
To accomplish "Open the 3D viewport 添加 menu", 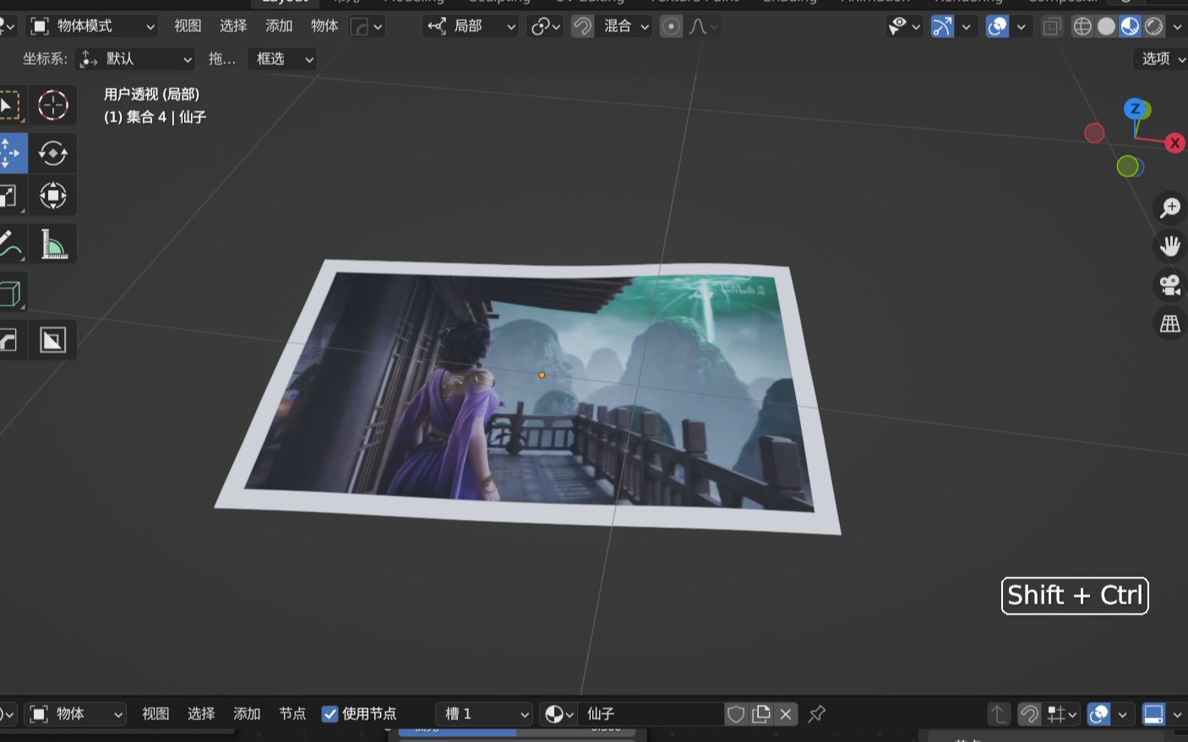I will [279, 26].
